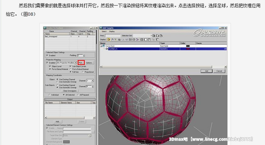Click the Render To Texture title bar icon
This screenshot has height=145, width=265.
(x=45, y=28)
